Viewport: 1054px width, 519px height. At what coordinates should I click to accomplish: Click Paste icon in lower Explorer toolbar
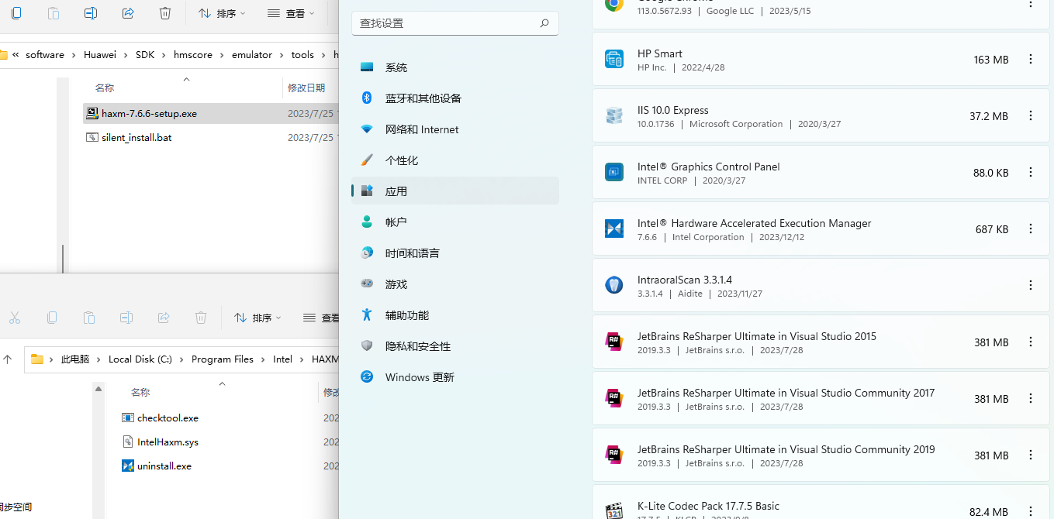click(89, 318)
